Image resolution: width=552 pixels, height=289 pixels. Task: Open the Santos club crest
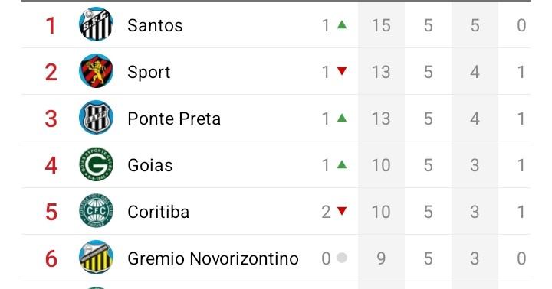(96, 24)
